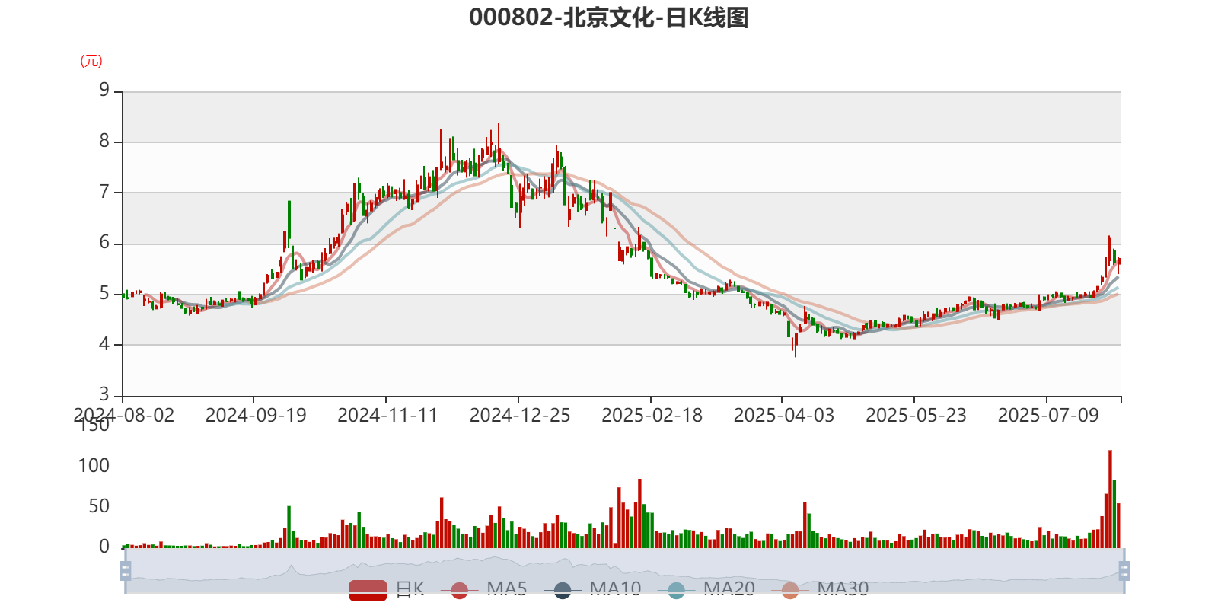Click the 2025-05-23 x-axis date label
Screen dimensions: 1218x609
[x=916, y=416]
